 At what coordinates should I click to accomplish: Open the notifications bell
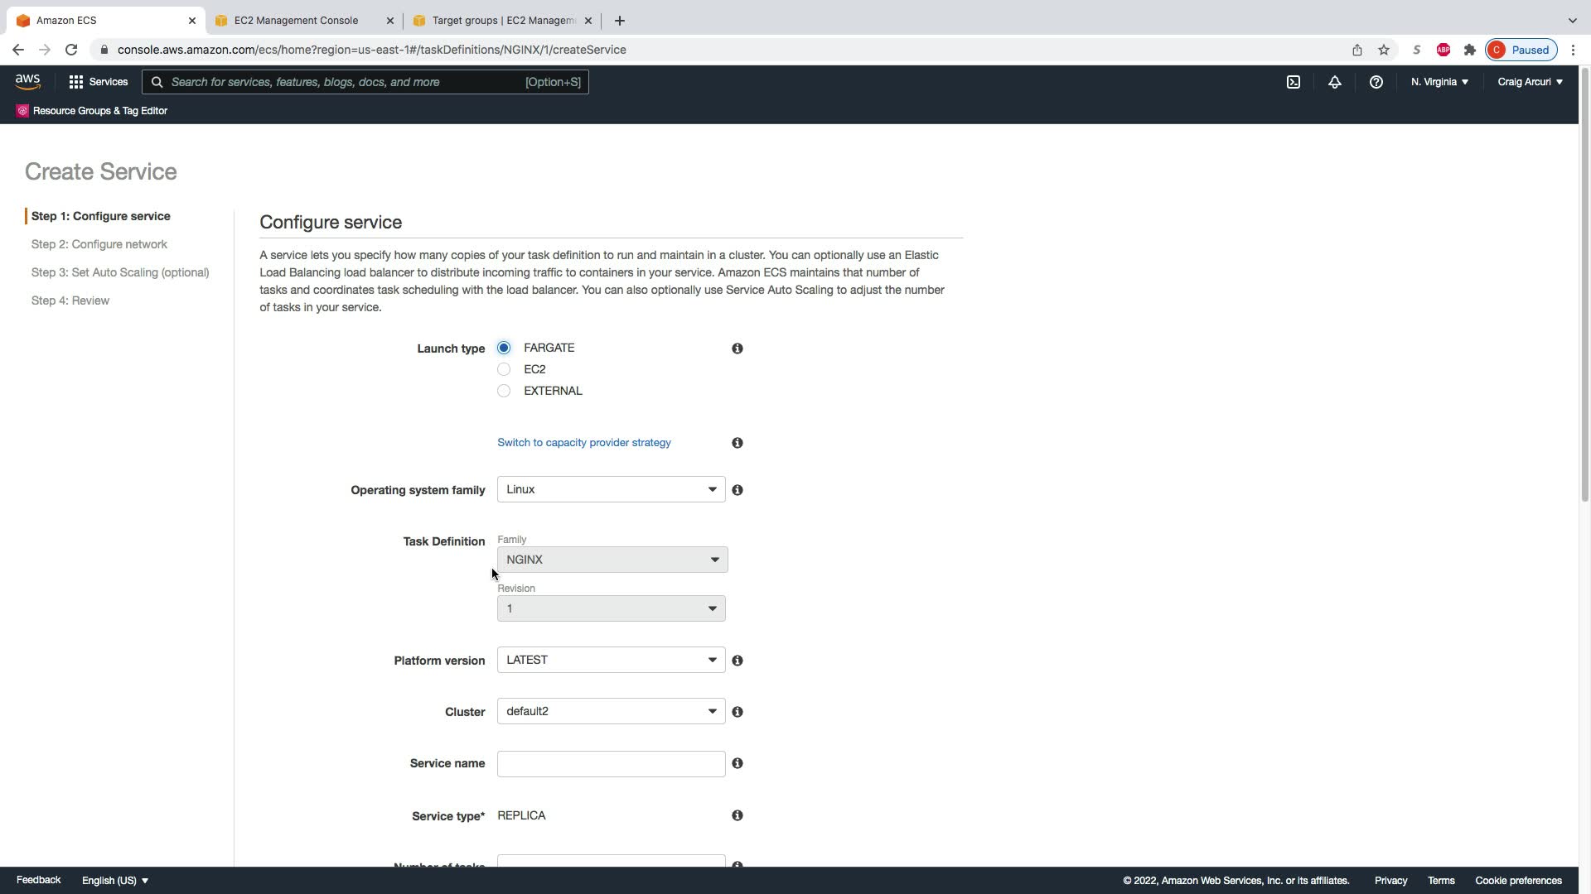click(1334, 82)
